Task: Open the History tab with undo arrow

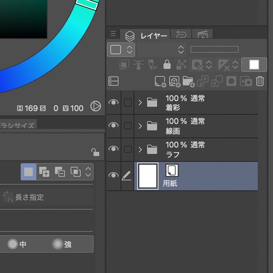Action: point(181,34)
